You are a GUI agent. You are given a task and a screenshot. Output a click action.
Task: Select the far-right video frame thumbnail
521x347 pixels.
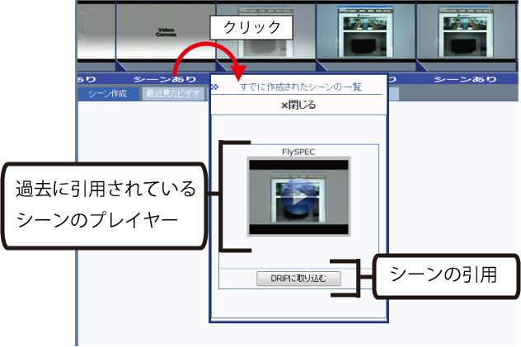tap(467, 32)
